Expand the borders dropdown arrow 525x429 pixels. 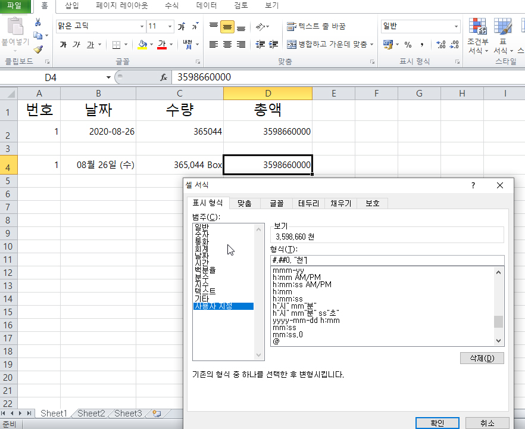pos(126,44)
